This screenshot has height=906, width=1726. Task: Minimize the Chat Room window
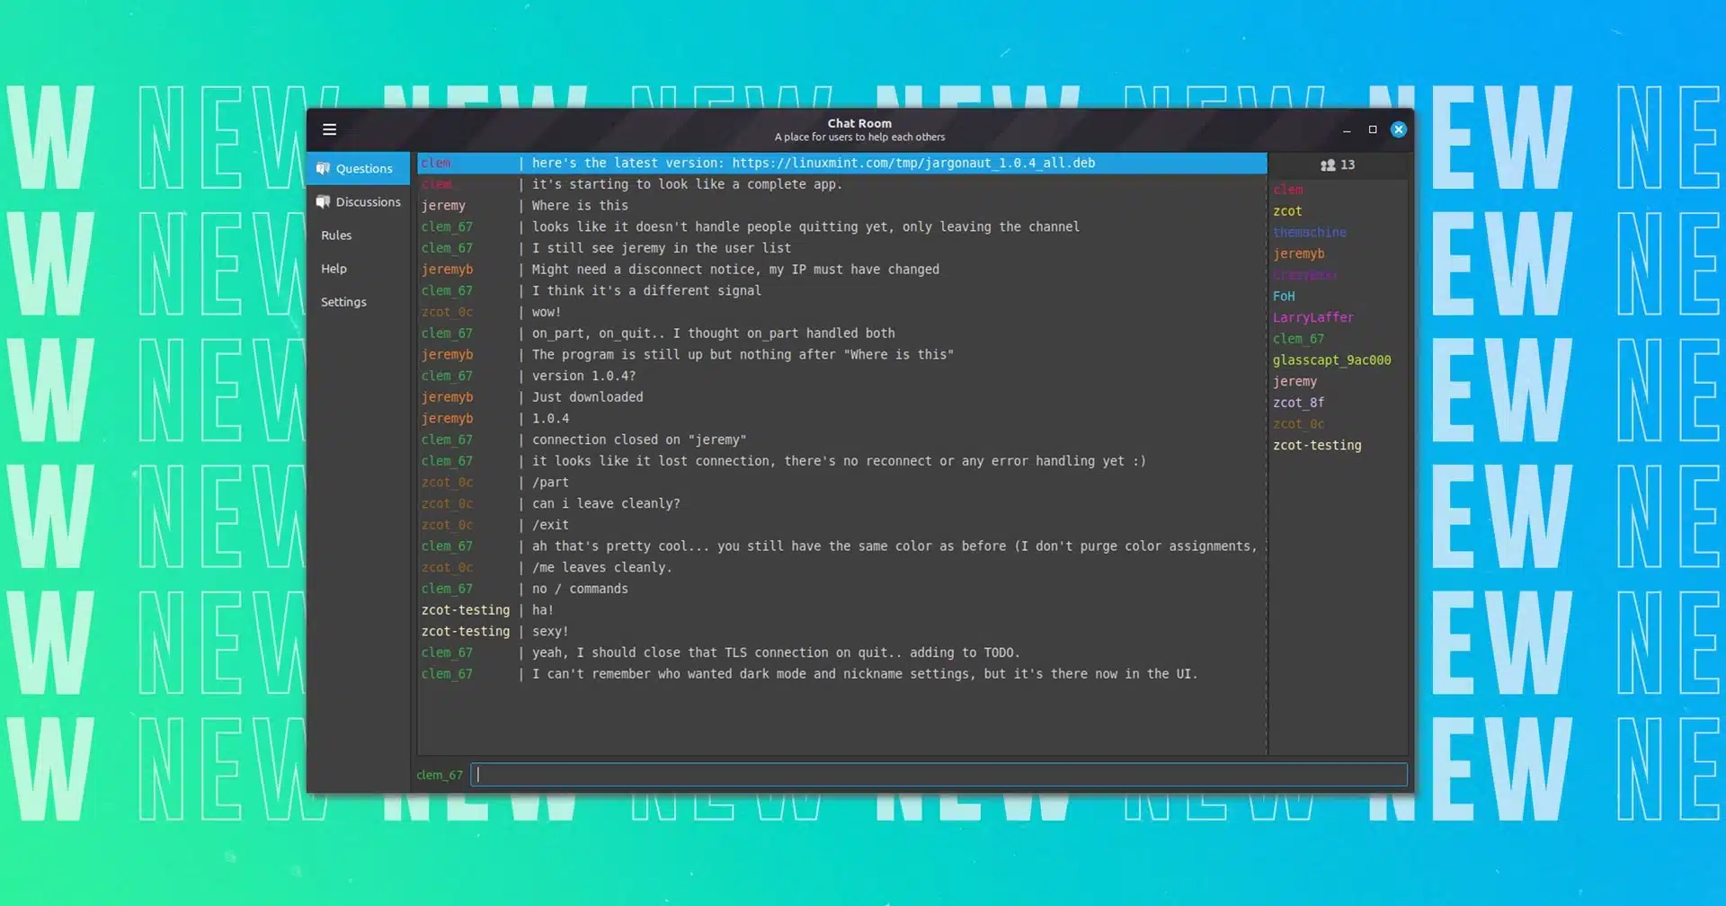click(1347, 130)
